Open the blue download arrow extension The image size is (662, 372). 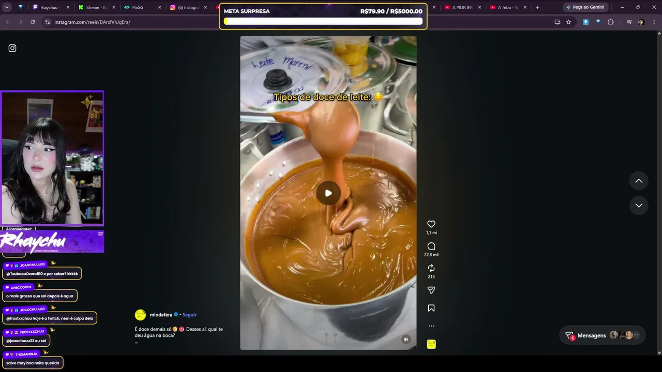(x=585, y=22)
